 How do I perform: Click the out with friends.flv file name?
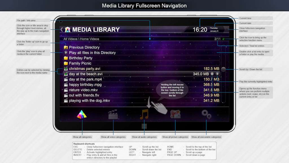tap(84, 95)
